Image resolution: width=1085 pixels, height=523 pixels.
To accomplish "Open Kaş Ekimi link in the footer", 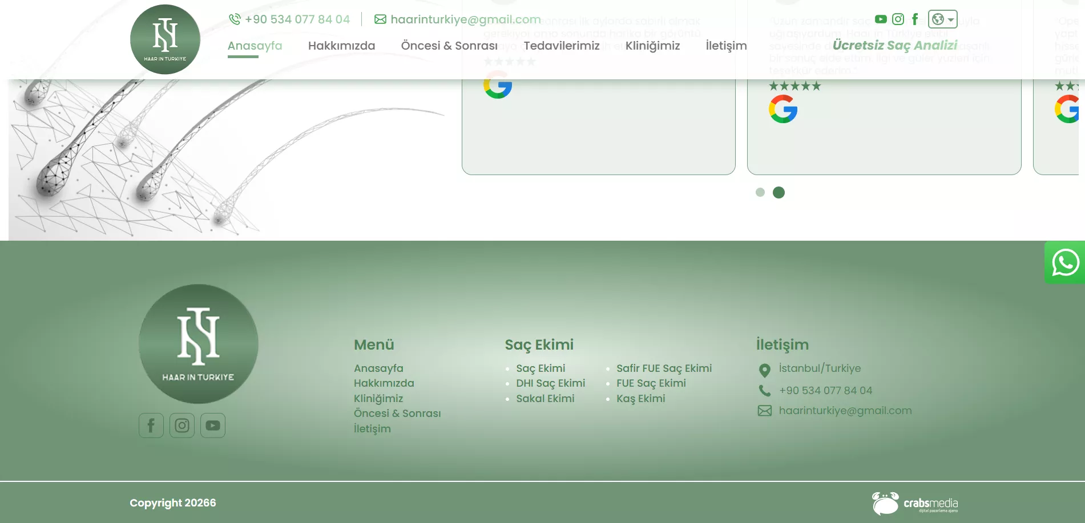I will [640, 399].
